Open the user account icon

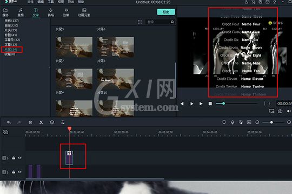tap(246, 2)
